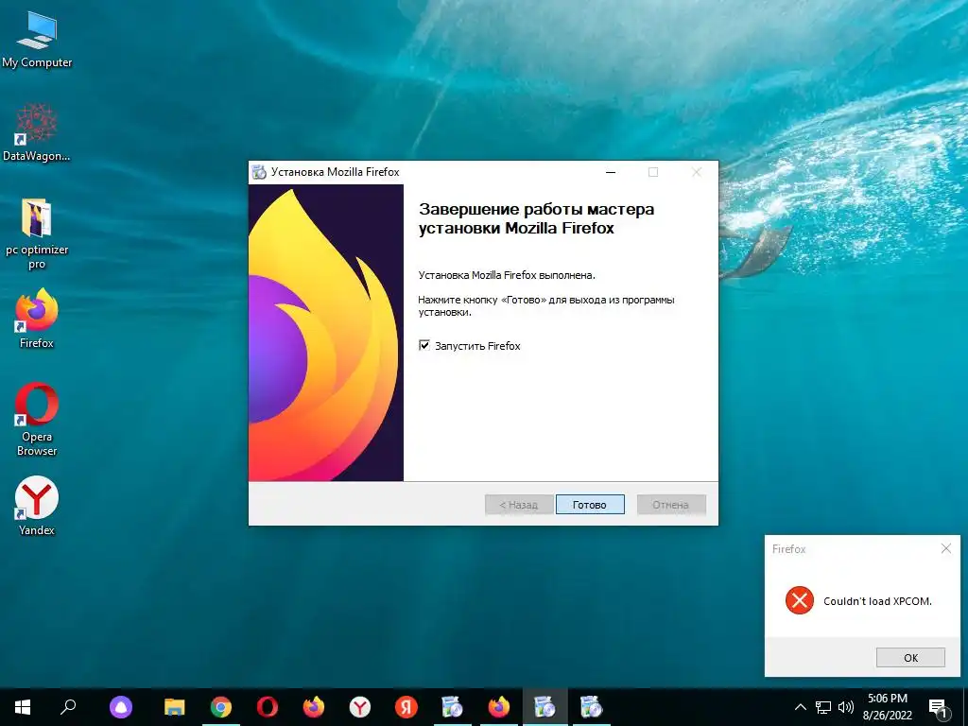
Task: Click the Готово button
Action: tap(590, 505)
